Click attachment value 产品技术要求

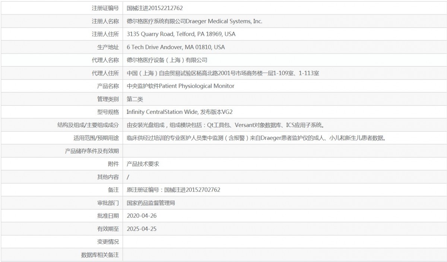pos(143,164)
